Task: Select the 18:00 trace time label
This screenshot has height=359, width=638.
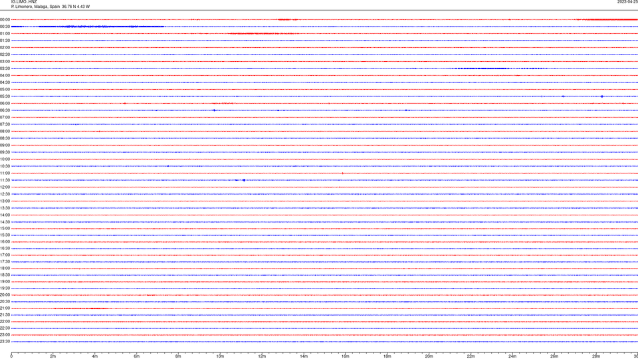Action: pyautogui.click(x=5, y=268)
